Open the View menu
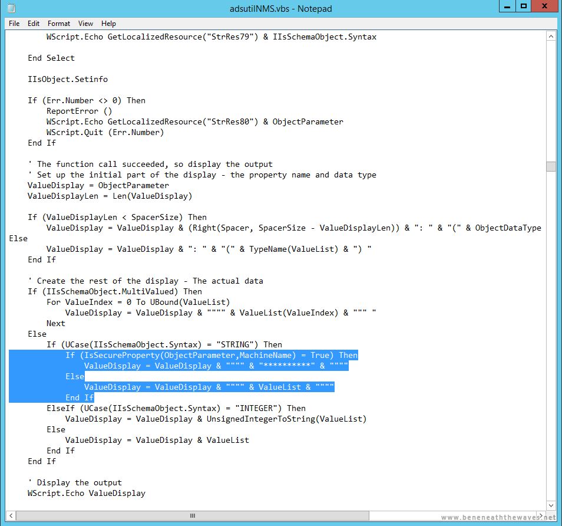562x526 pixels. pos(85,24)
